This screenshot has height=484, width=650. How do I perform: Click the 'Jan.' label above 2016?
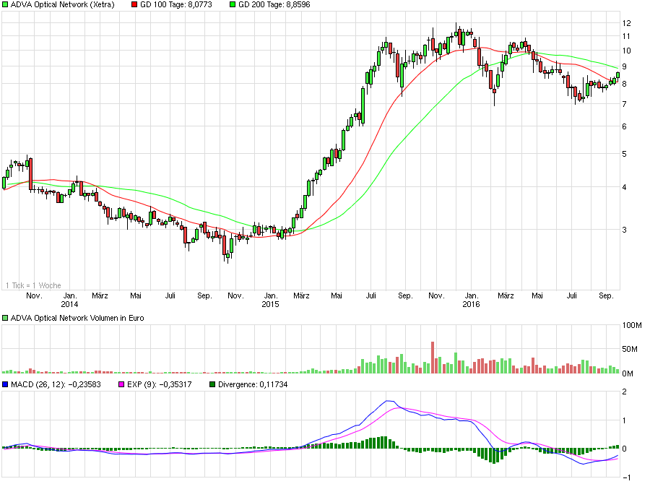472,295
